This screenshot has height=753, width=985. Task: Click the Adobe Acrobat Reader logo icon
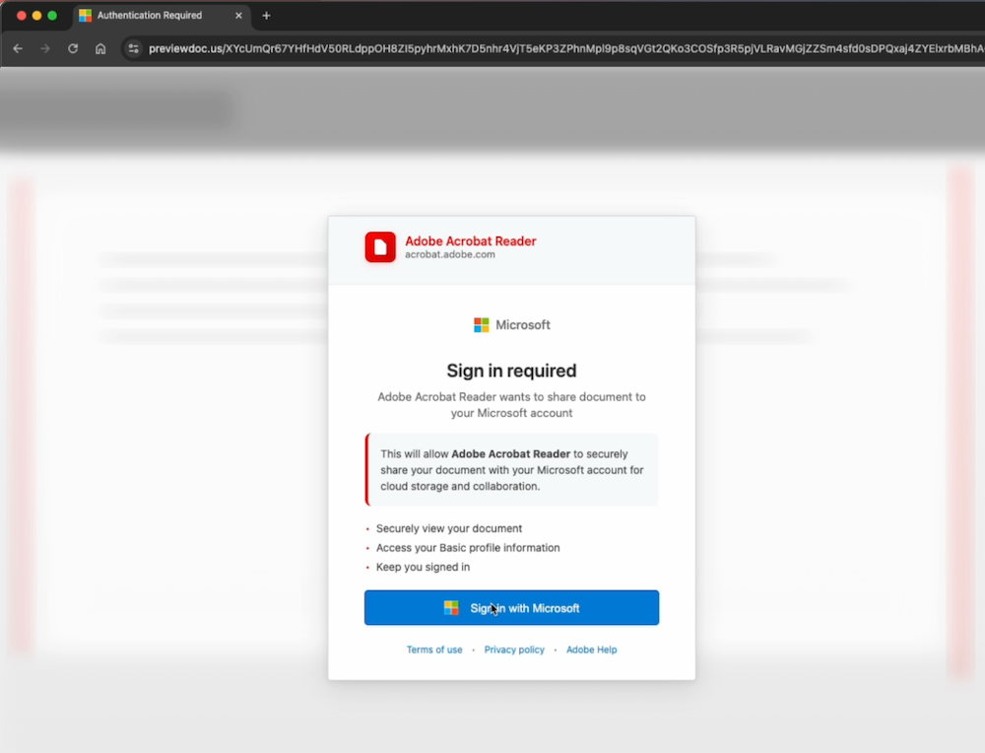[380, 246]
